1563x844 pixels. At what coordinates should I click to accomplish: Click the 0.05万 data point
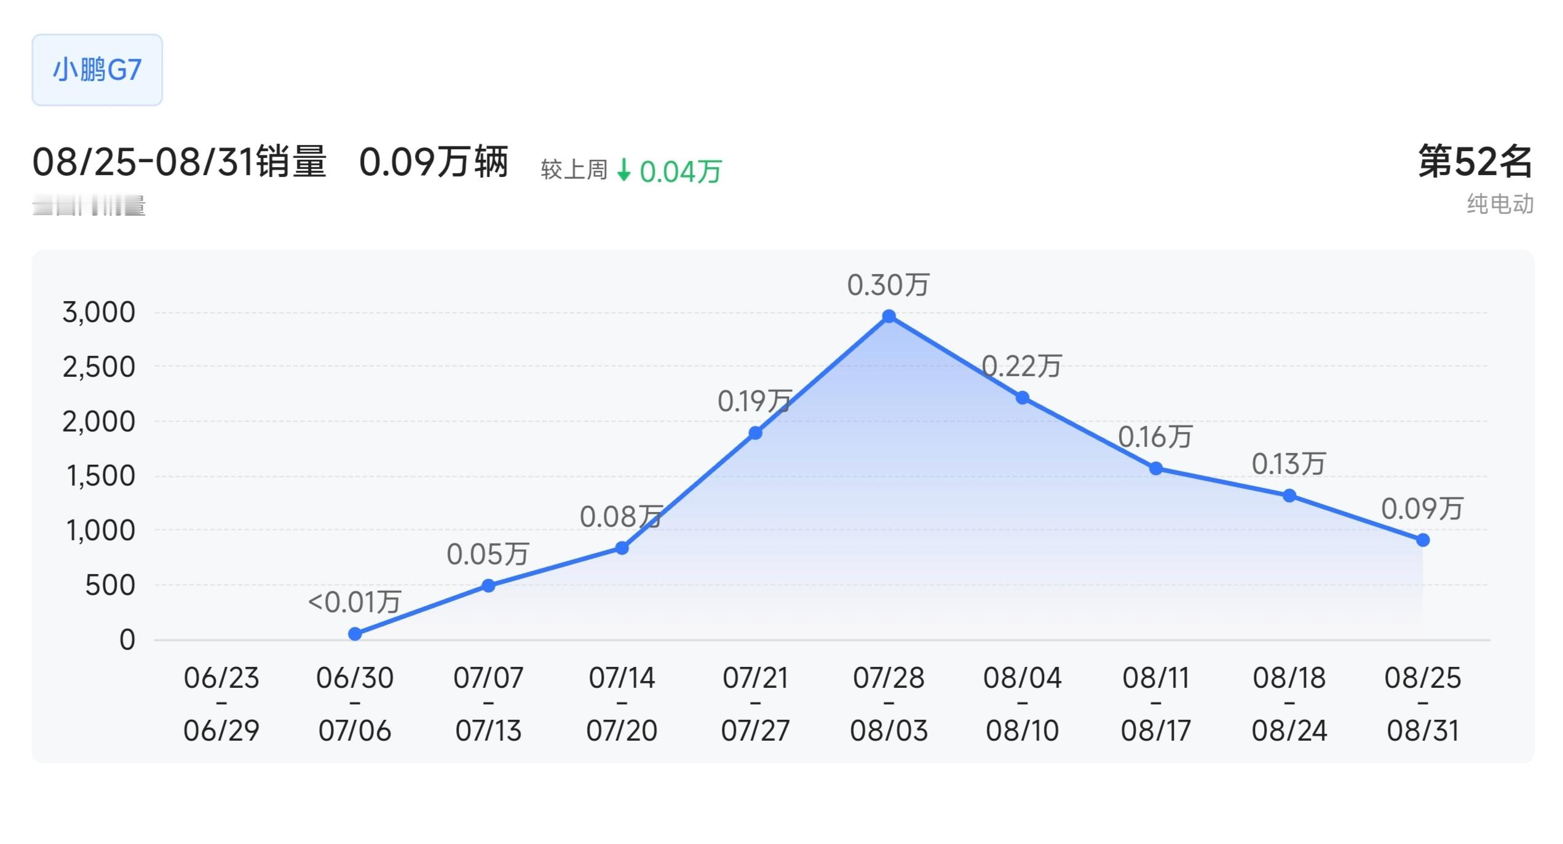pyautogui.click(x=488, y=586)
